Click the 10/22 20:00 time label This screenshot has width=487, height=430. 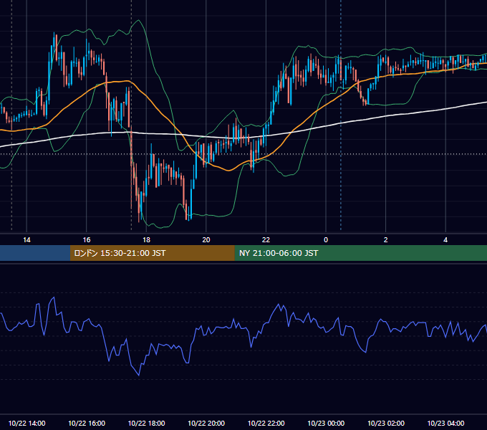click(x=206, y=423)
